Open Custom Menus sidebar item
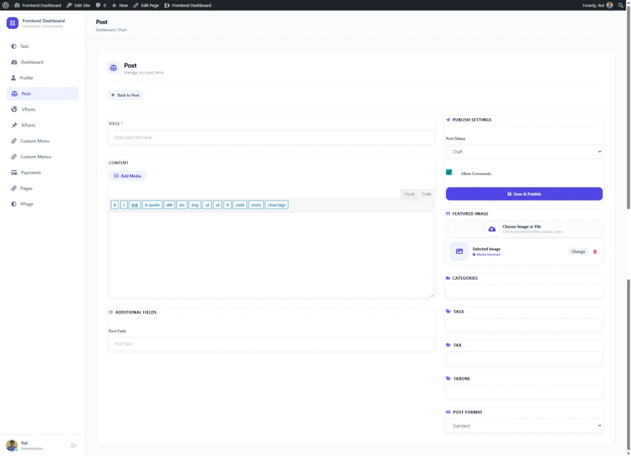 (43, 157)
